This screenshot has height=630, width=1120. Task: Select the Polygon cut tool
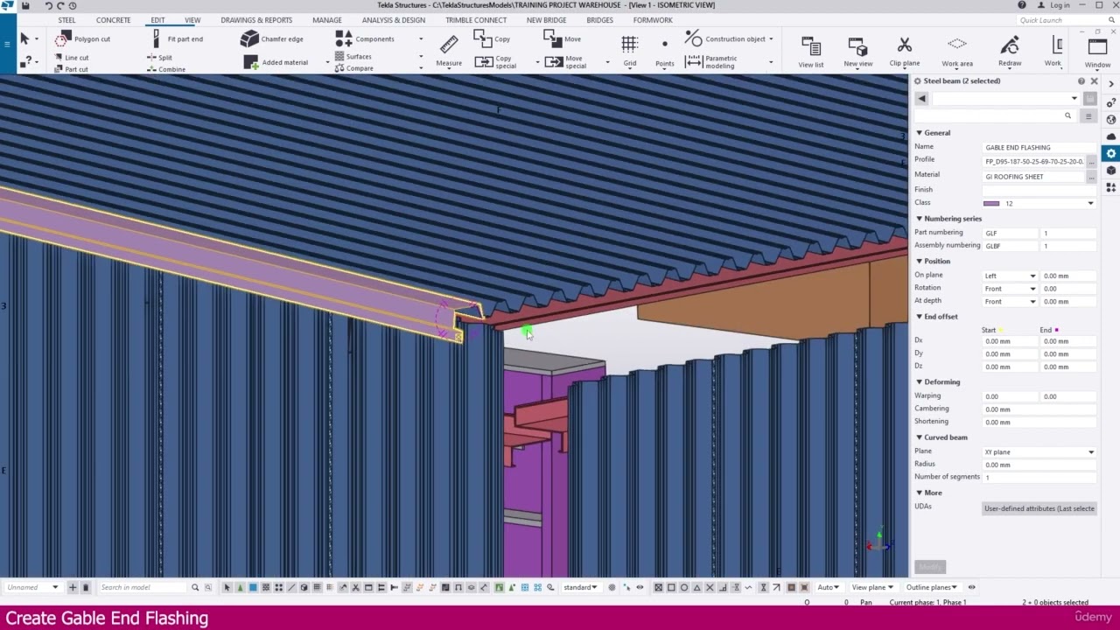tap(82, 38)
